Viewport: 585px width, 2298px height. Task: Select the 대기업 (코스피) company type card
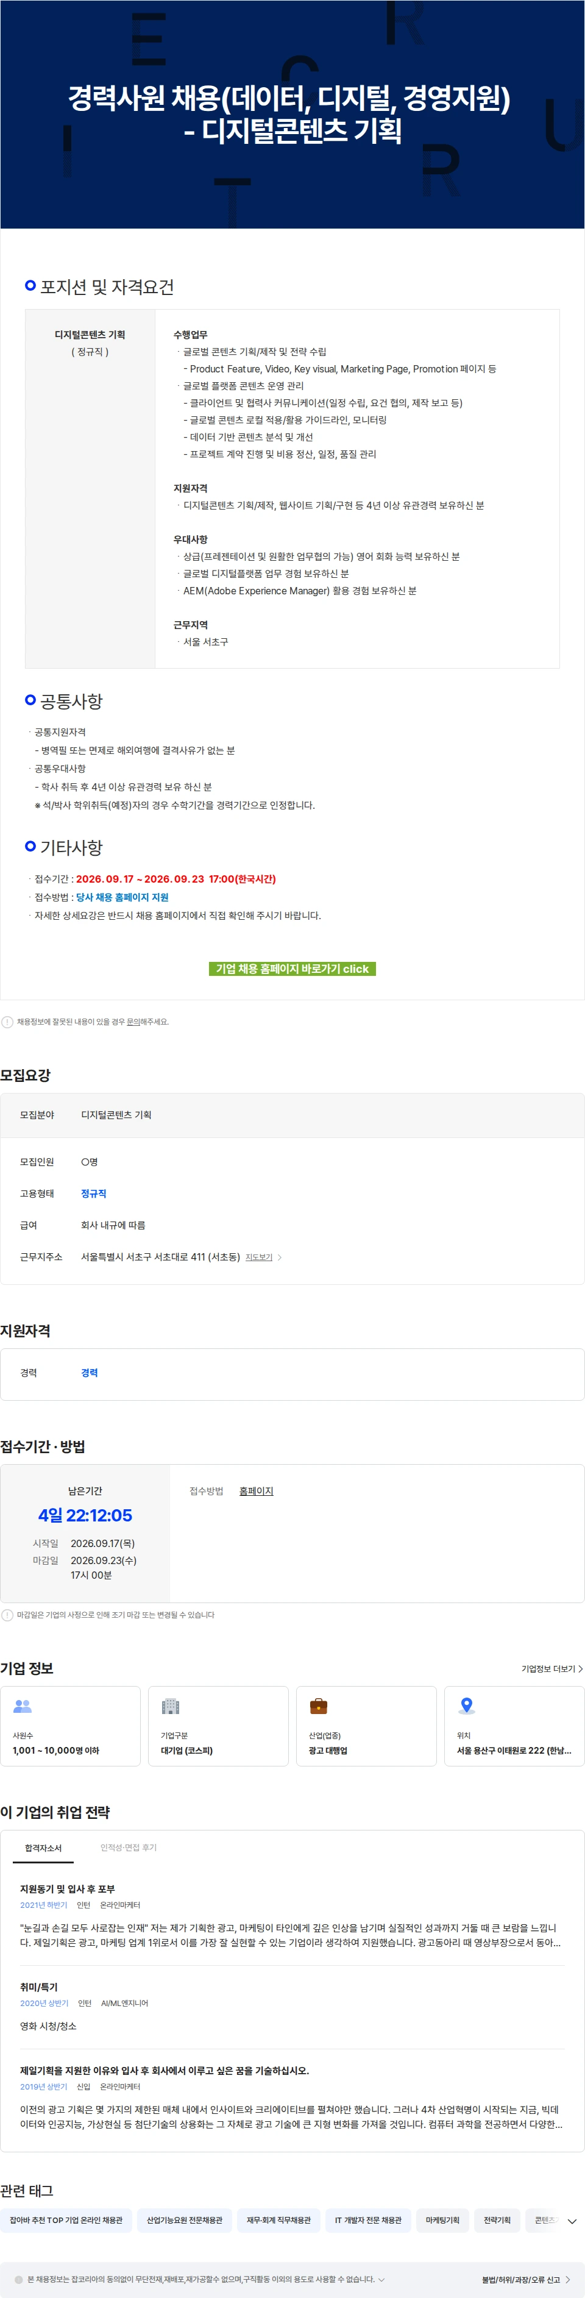(x=219, y=1725)
